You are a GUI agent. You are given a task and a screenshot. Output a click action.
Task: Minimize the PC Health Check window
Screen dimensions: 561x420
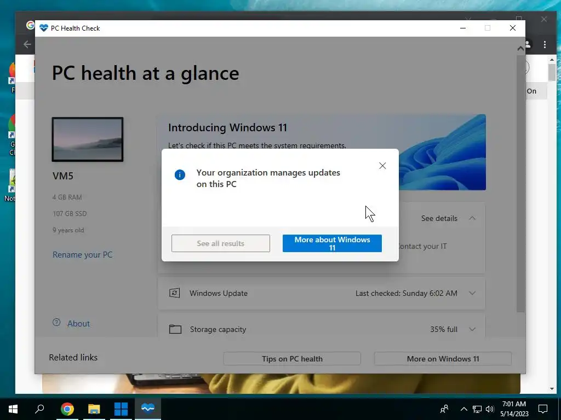[462, 28]
